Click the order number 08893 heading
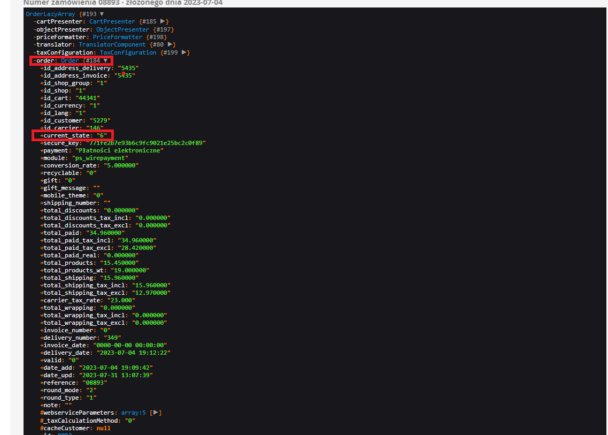The height and width of the screenshot is (435, 608). click(123, 3)
